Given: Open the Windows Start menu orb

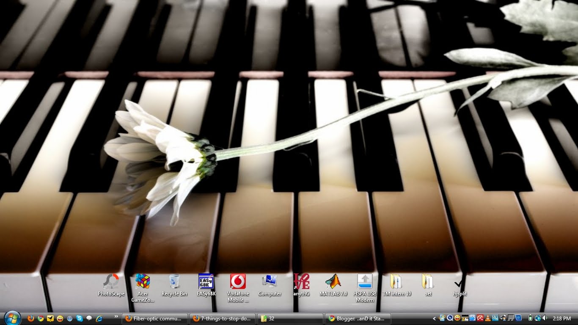Looking at the screenshot, I should coord(12,318).
